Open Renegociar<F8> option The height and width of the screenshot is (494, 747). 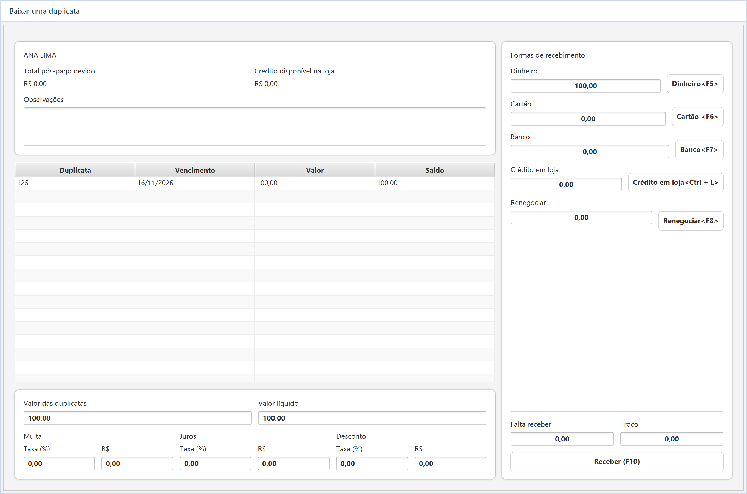tap(691, 221)
